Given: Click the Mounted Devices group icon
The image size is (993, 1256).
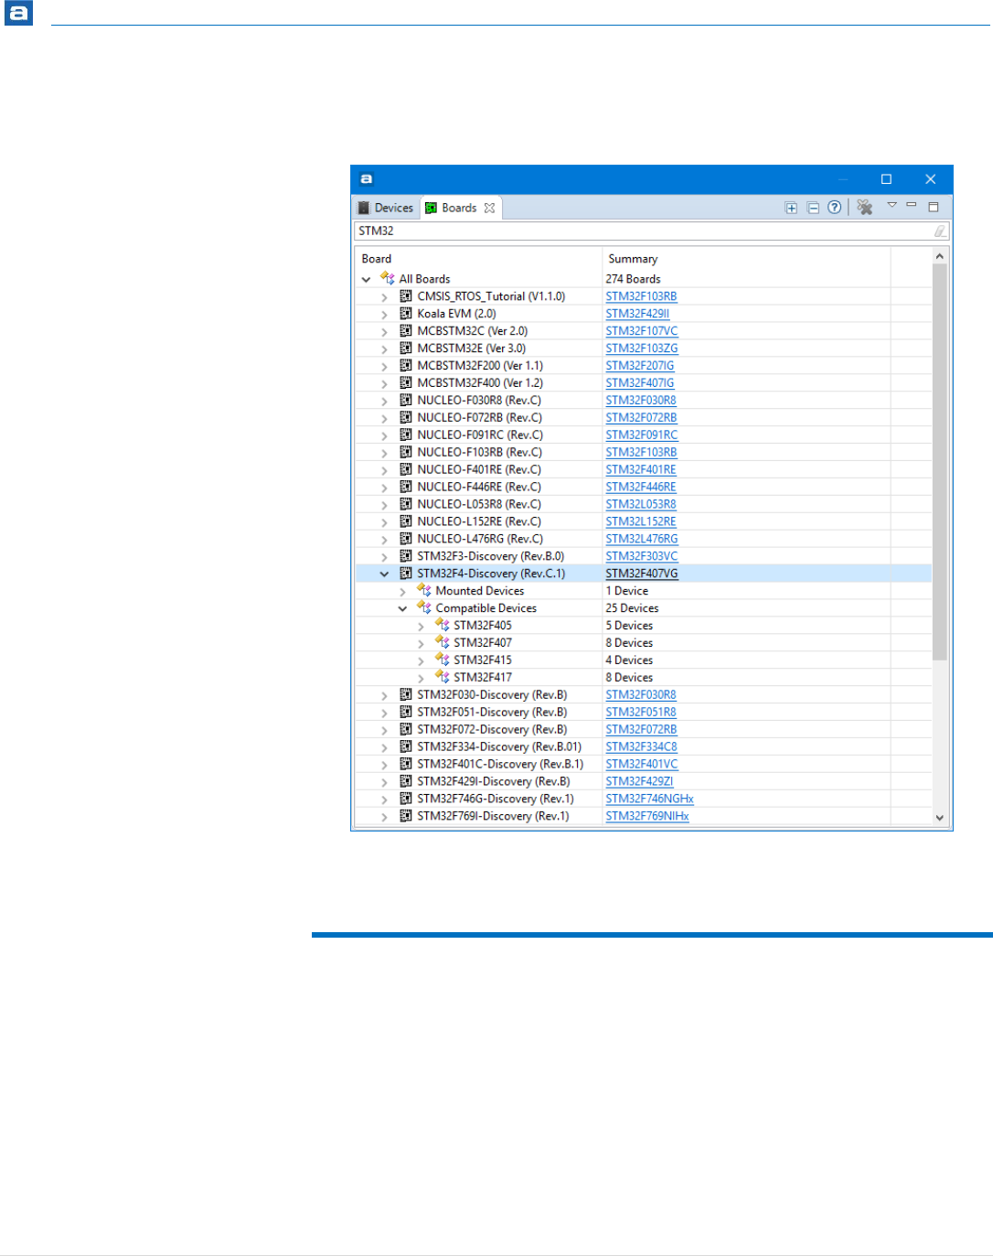Looking at the screenshot, I should pos(424,590).
